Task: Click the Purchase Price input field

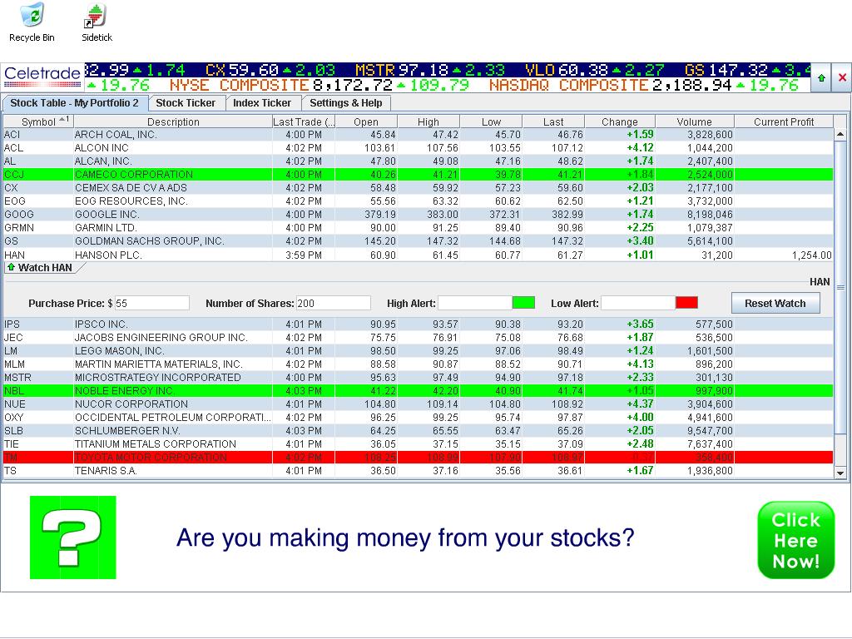Action: click(151, 304)
